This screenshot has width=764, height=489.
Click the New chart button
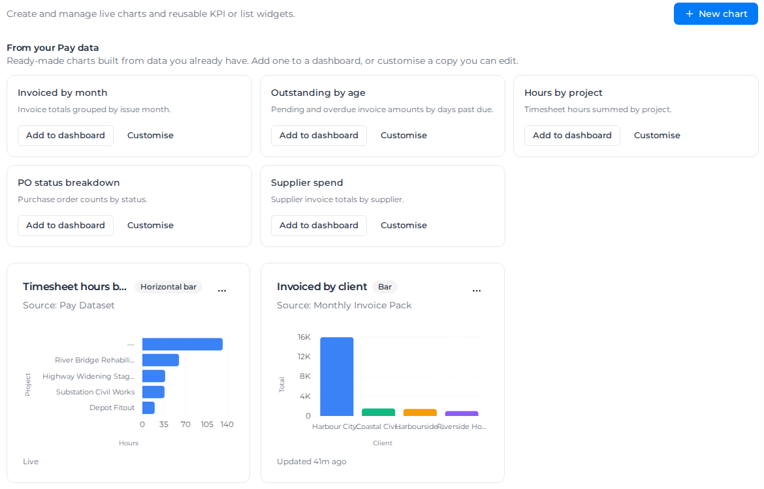(x=715, y=14)
